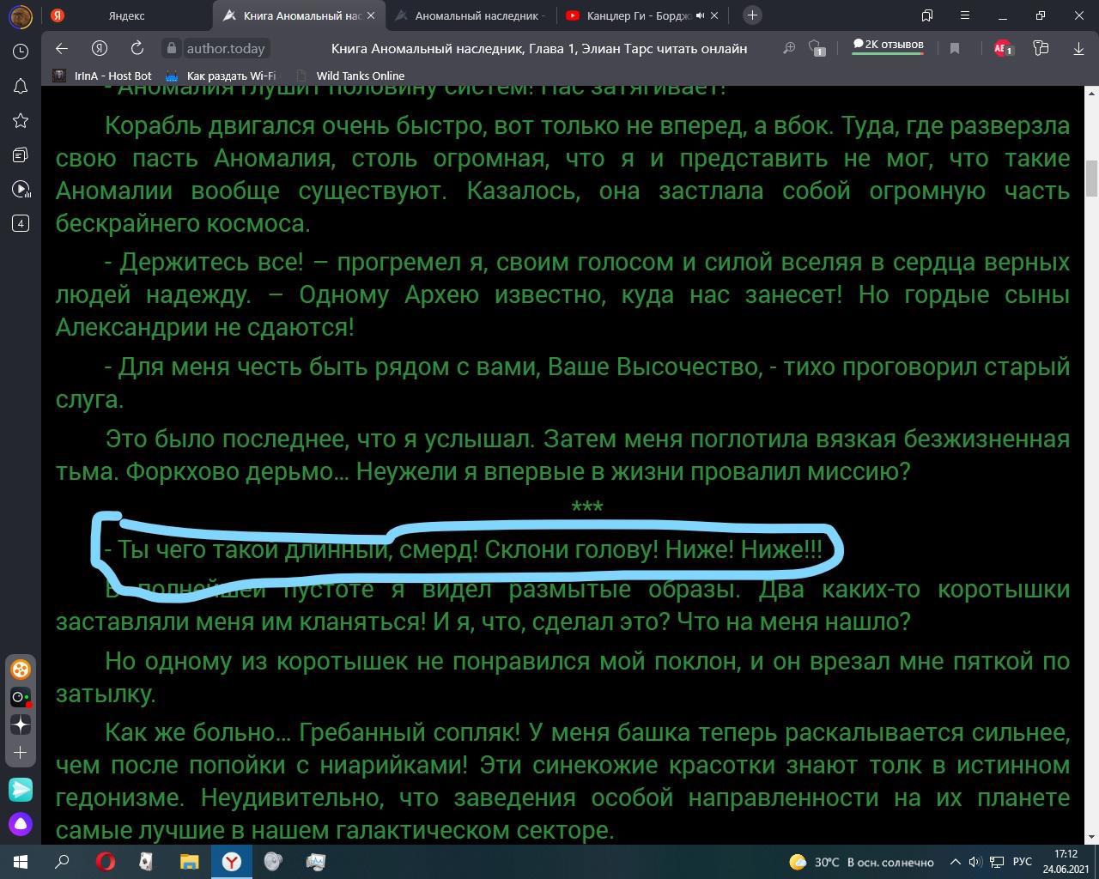Open the Protect shield icon

click(x=817, y=49)
